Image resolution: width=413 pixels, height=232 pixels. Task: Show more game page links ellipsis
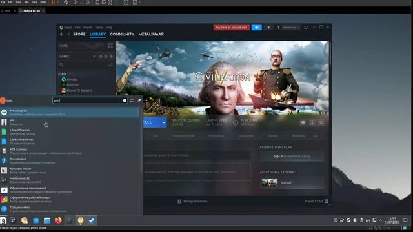coord(316,136)
